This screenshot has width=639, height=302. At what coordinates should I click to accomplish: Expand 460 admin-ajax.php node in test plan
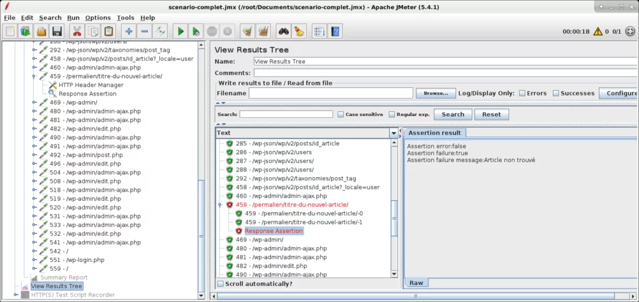tap(34, 67)
